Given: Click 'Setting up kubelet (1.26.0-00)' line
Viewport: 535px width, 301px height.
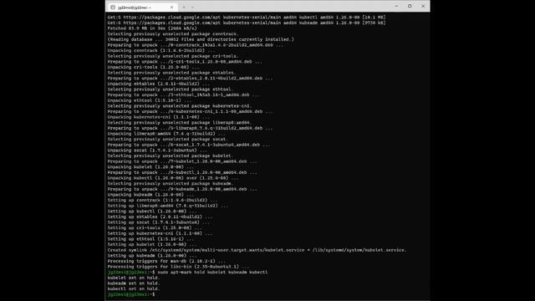Looking at the screenshot, I should (152, 244).
